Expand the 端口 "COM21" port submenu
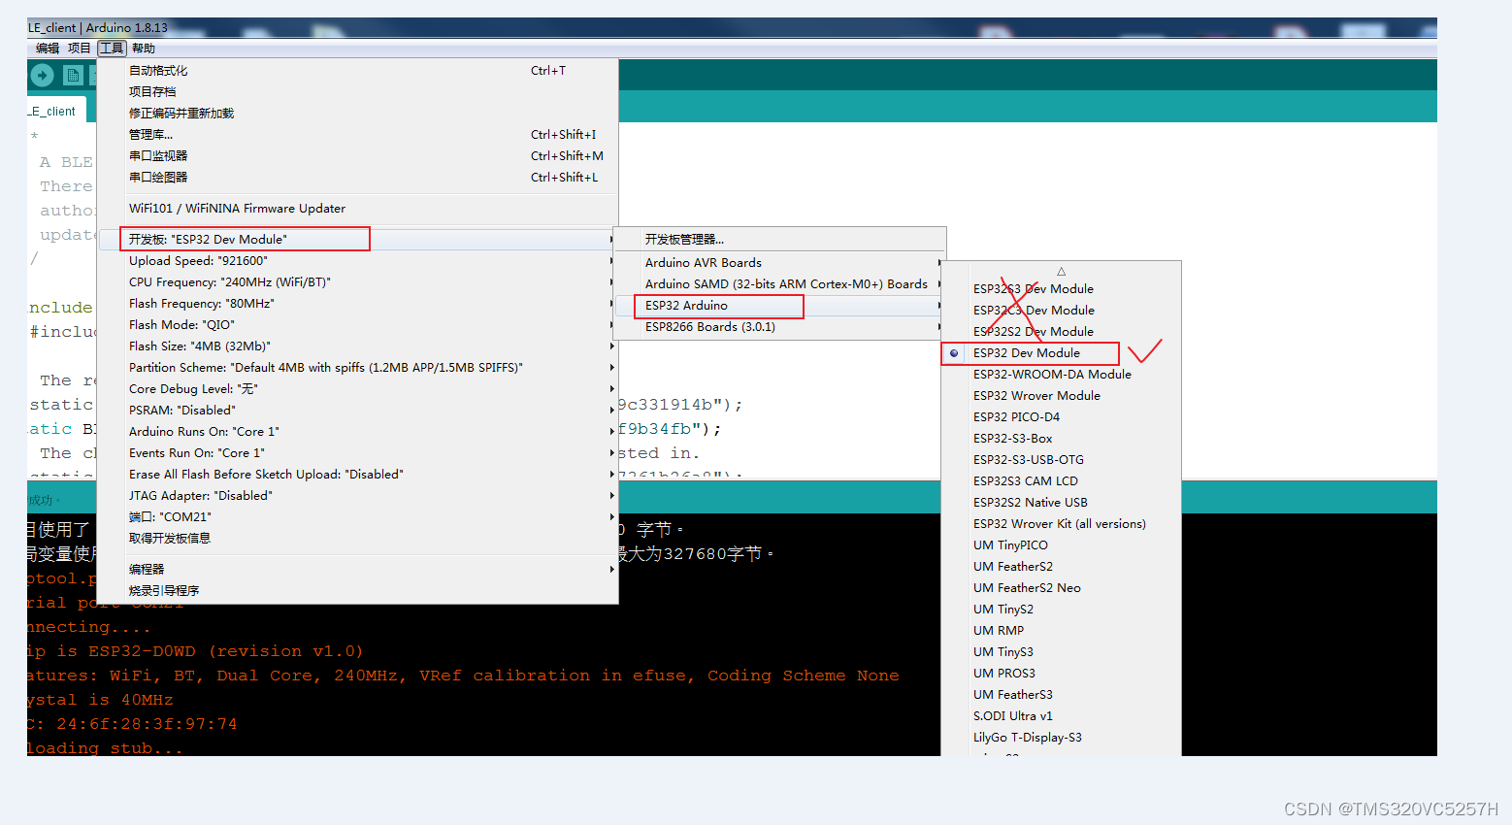This screenshot has width=1512, height=825. 358,517
